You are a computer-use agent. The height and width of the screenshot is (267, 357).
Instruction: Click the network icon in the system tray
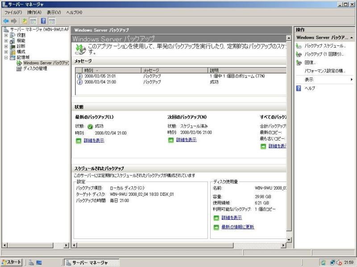coord(332,263)
